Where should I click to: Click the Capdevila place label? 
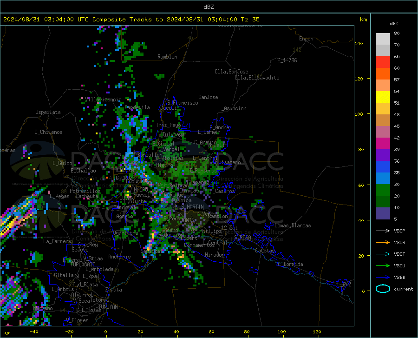[x=137, y=107]
